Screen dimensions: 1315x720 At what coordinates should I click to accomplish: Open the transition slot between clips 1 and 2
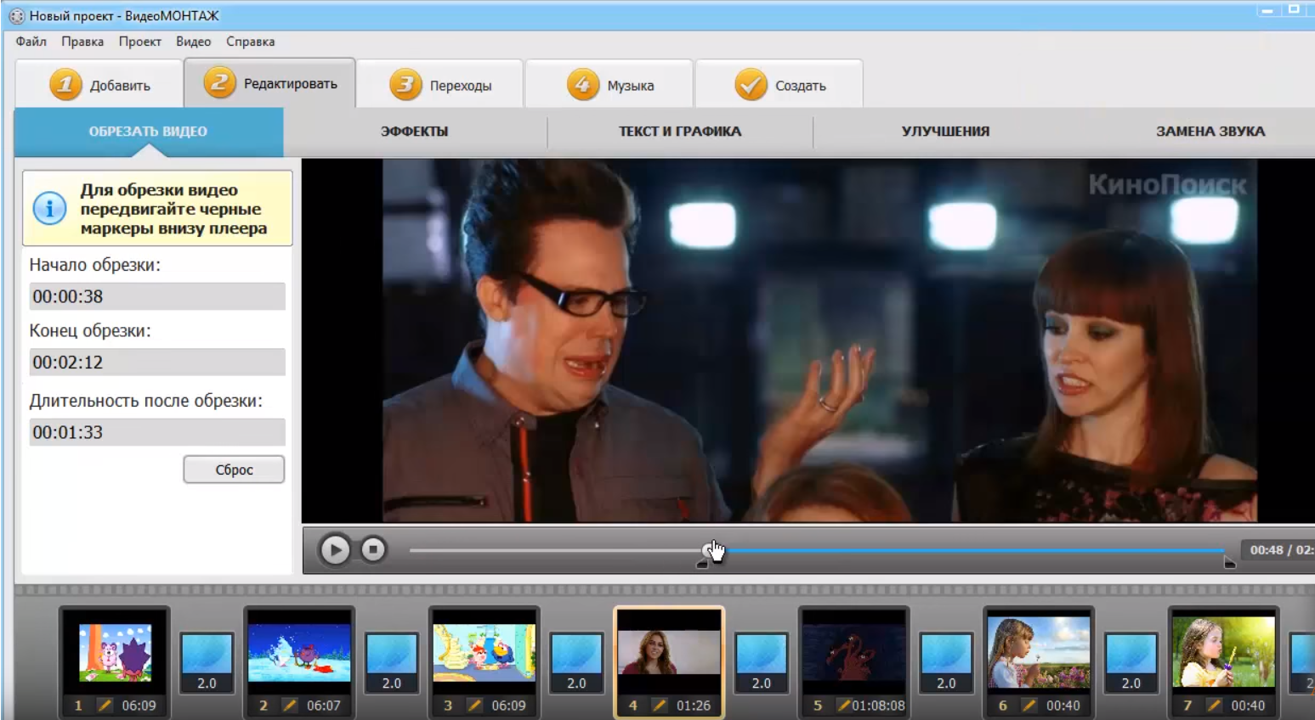point(207,663)
